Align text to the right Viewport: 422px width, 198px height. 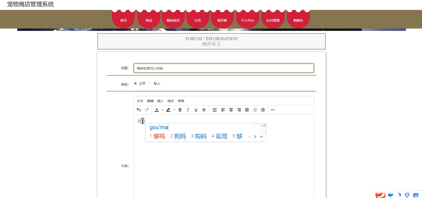pos(239,110)
